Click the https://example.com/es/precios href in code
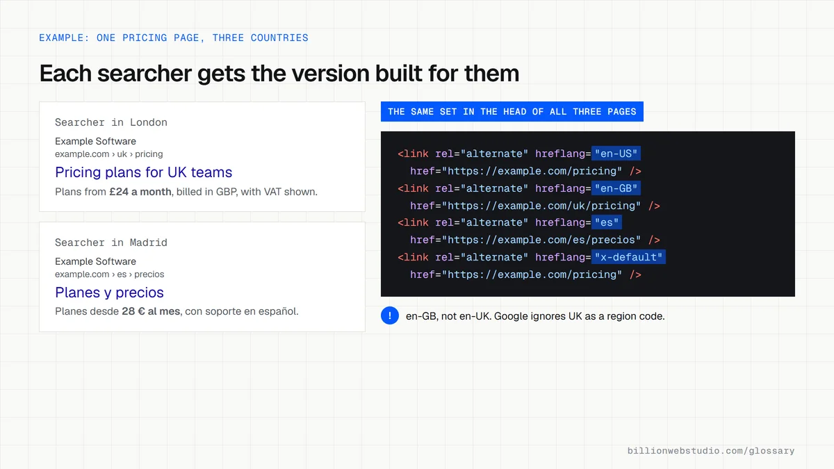Viewport: 834px width, 469px height. (542, 240)
